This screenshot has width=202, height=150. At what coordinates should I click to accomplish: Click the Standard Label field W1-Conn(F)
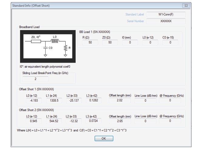pos(166,14)
